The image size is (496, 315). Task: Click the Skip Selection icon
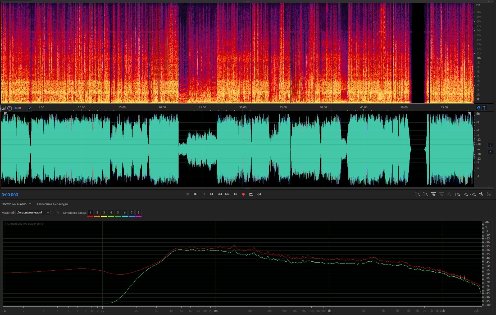click(259, 194)
